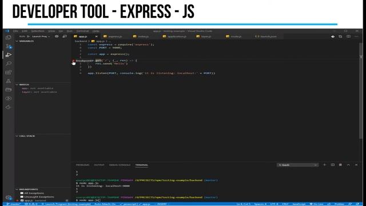Screen dimensions: 366x206
Task: Maximize the terminal panel with caret icon
Action: [348, 165]
